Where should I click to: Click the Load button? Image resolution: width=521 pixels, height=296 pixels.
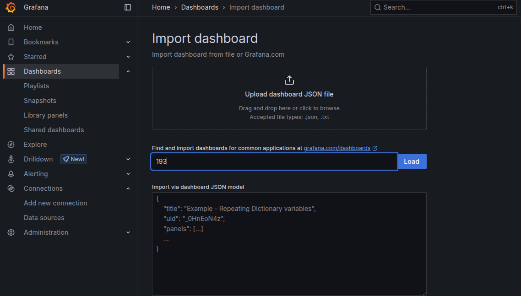[x=412, y=161]
